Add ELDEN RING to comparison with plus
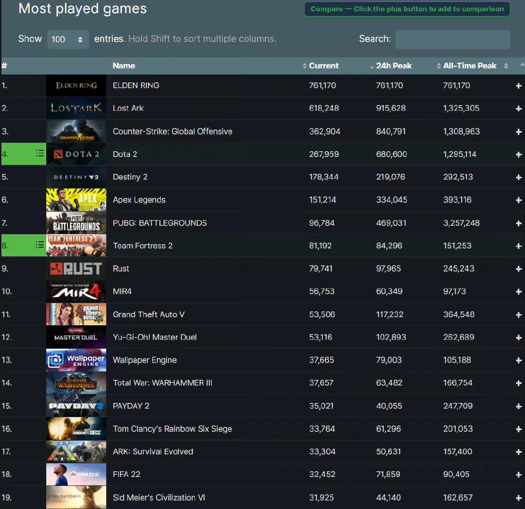525x509 pixels. (x=519, y=86)
